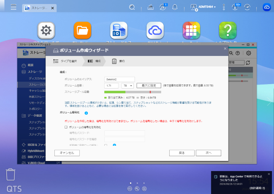Open 外部ストレージ in sidebar
274x194 pixels.
coord(37,97)
